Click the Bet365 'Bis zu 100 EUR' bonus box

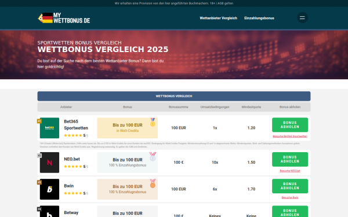128,128
